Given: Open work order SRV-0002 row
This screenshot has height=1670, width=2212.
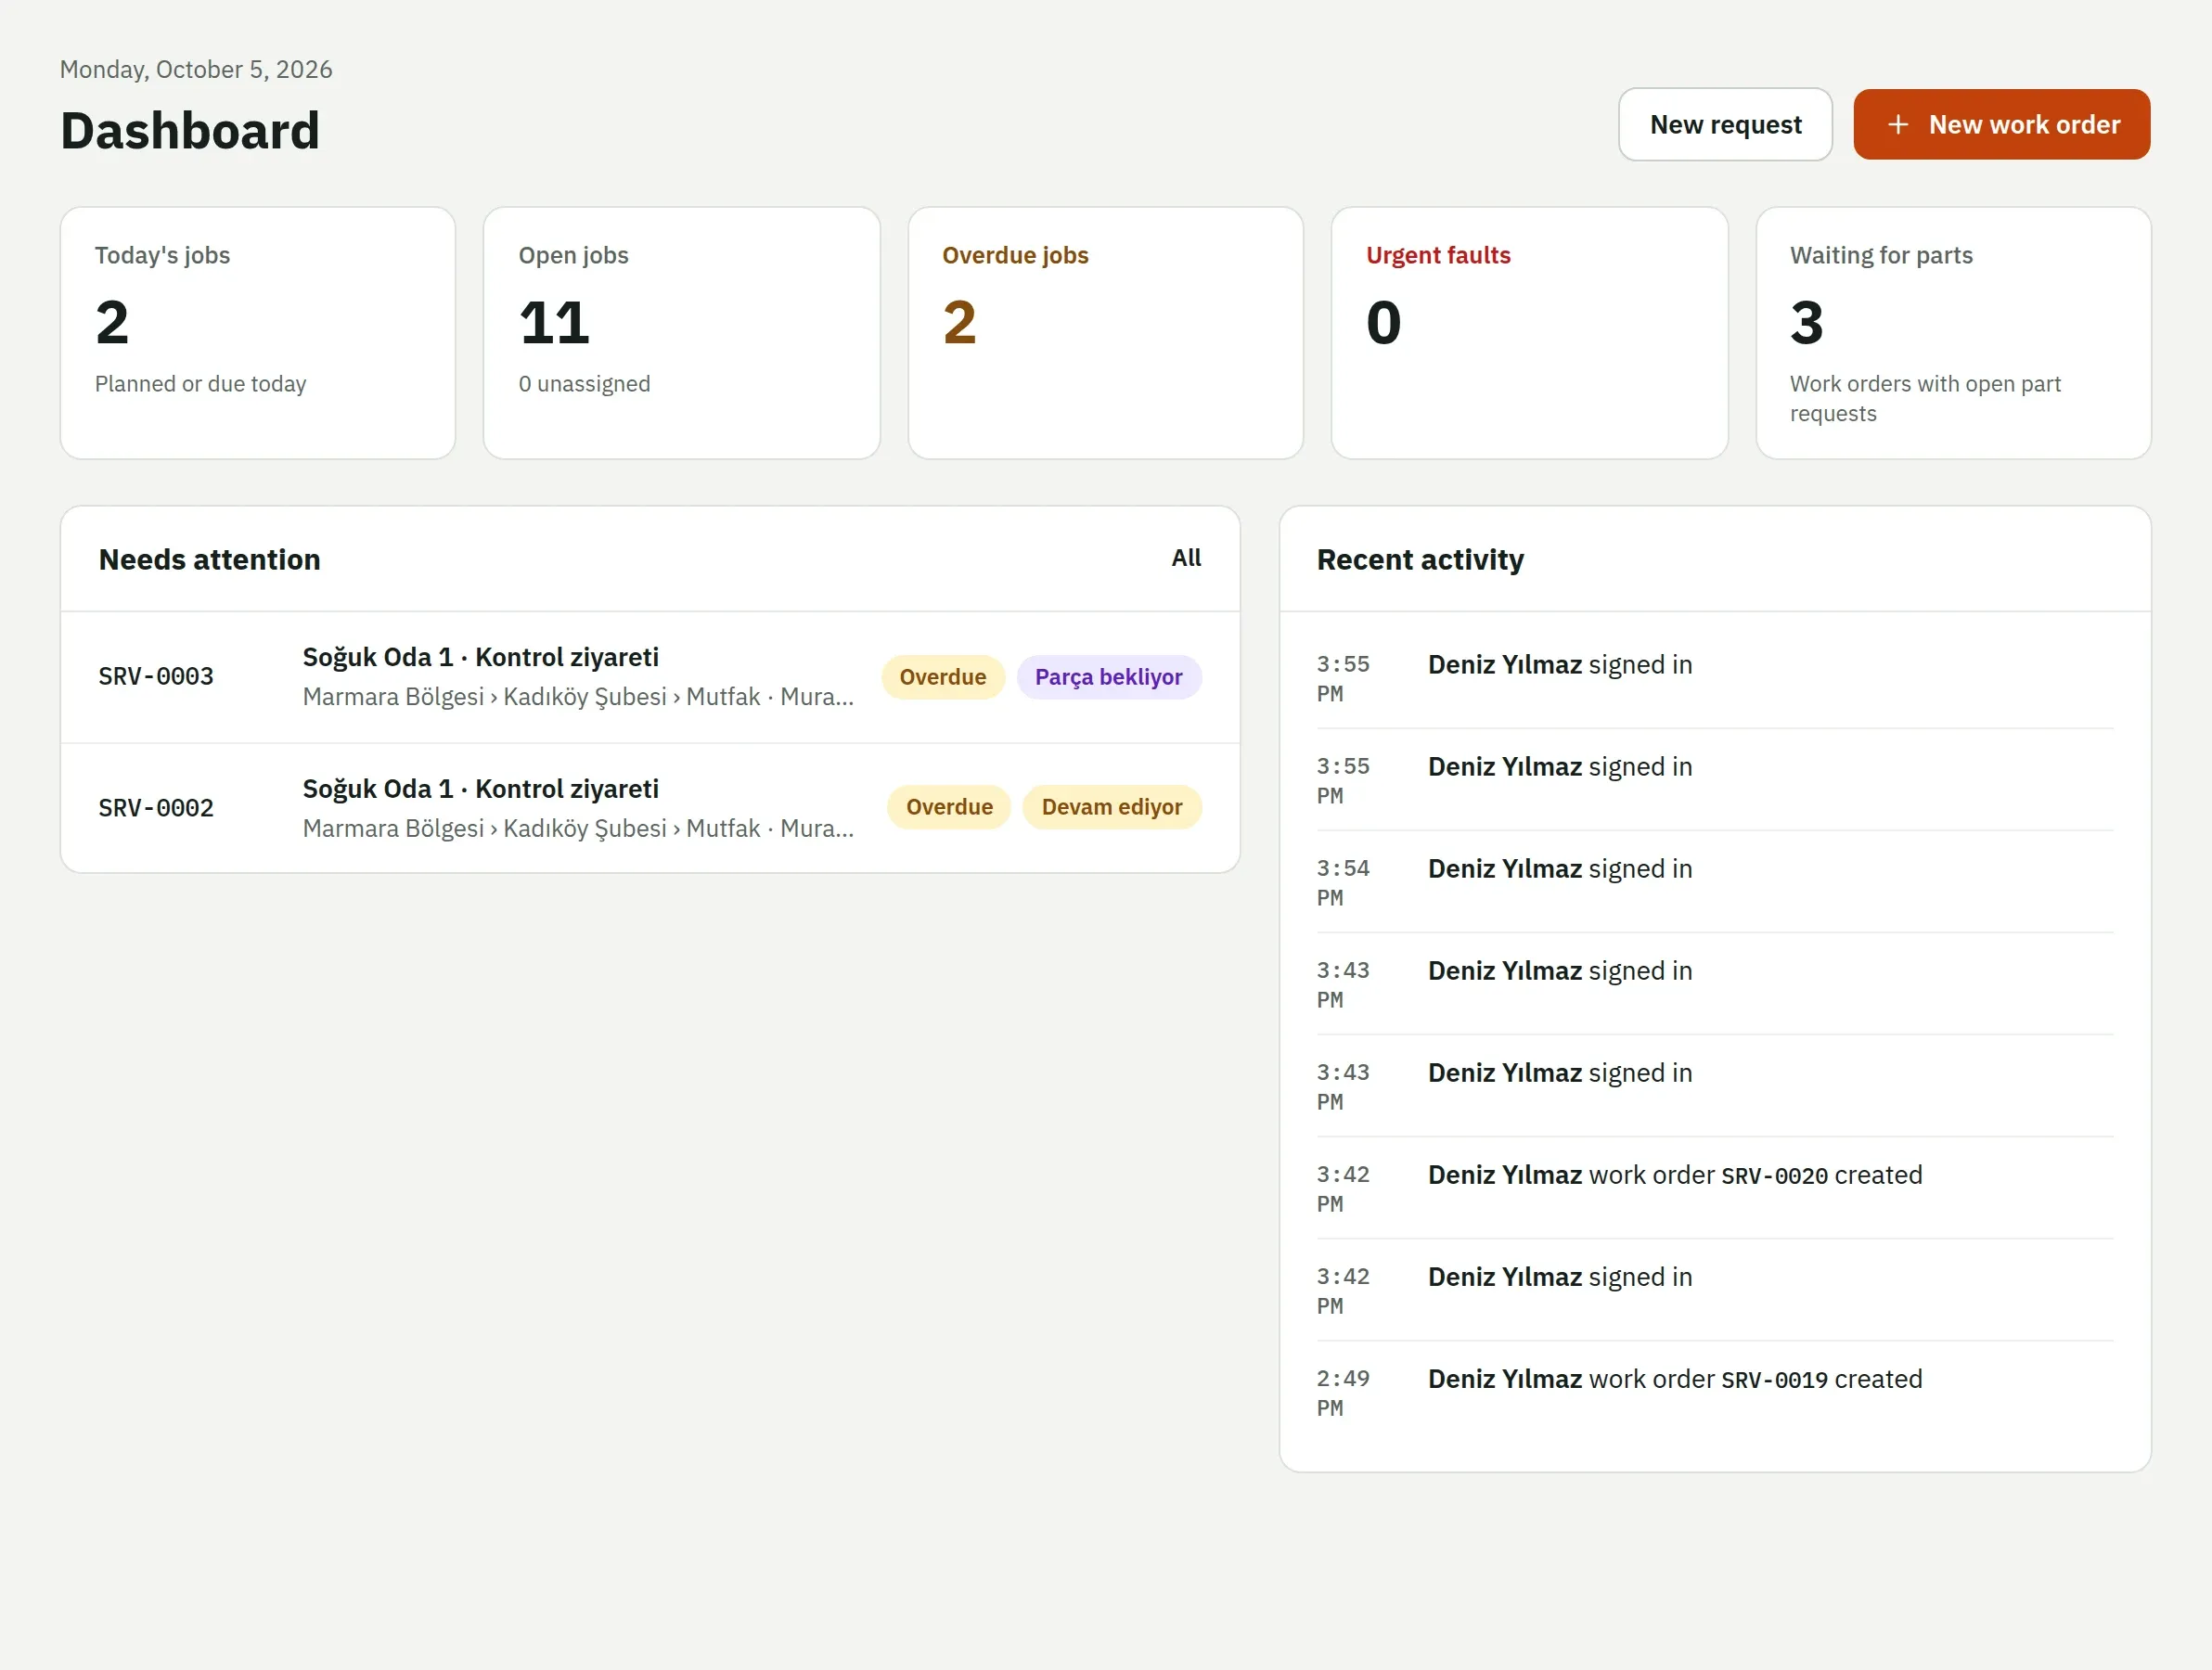Looking at the screenshot, I should click(x=650, y=808).
